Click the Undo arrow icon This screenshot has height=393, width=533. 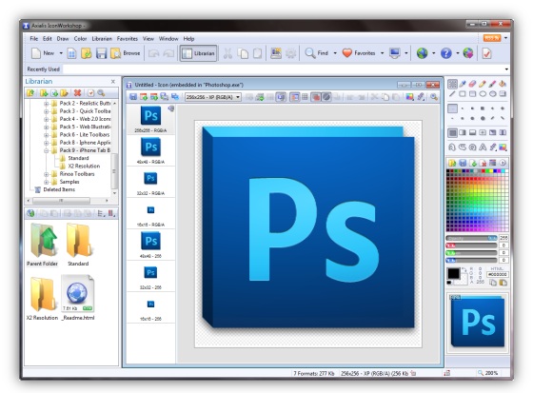(x=153, y=53)
